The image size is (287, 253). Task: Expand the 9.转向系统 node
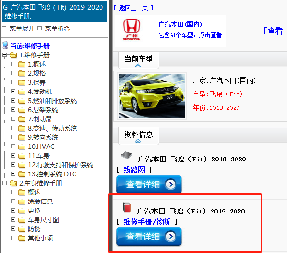pos(13,137)
